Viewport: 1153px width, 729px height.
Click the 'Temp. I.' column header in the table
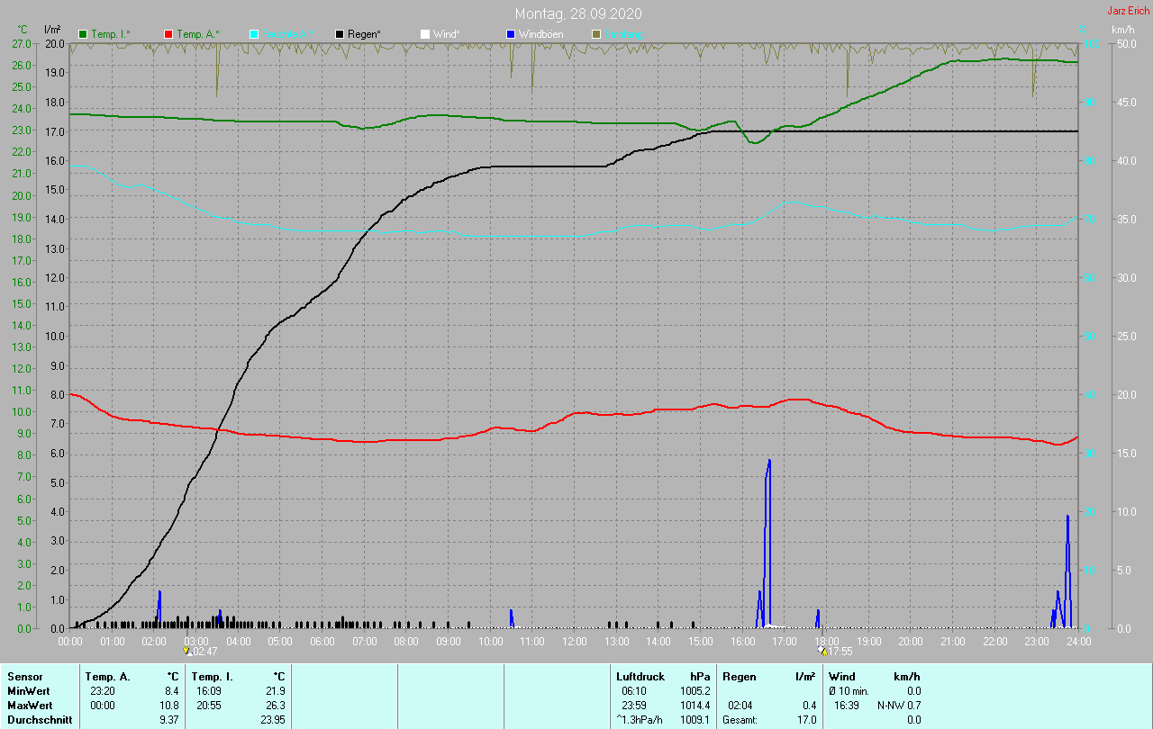(x=213, y=677)
